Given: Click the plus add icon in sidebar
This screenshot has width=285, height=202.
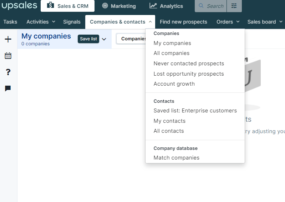Looking at the screenshot, I should [x=8, y=39].
